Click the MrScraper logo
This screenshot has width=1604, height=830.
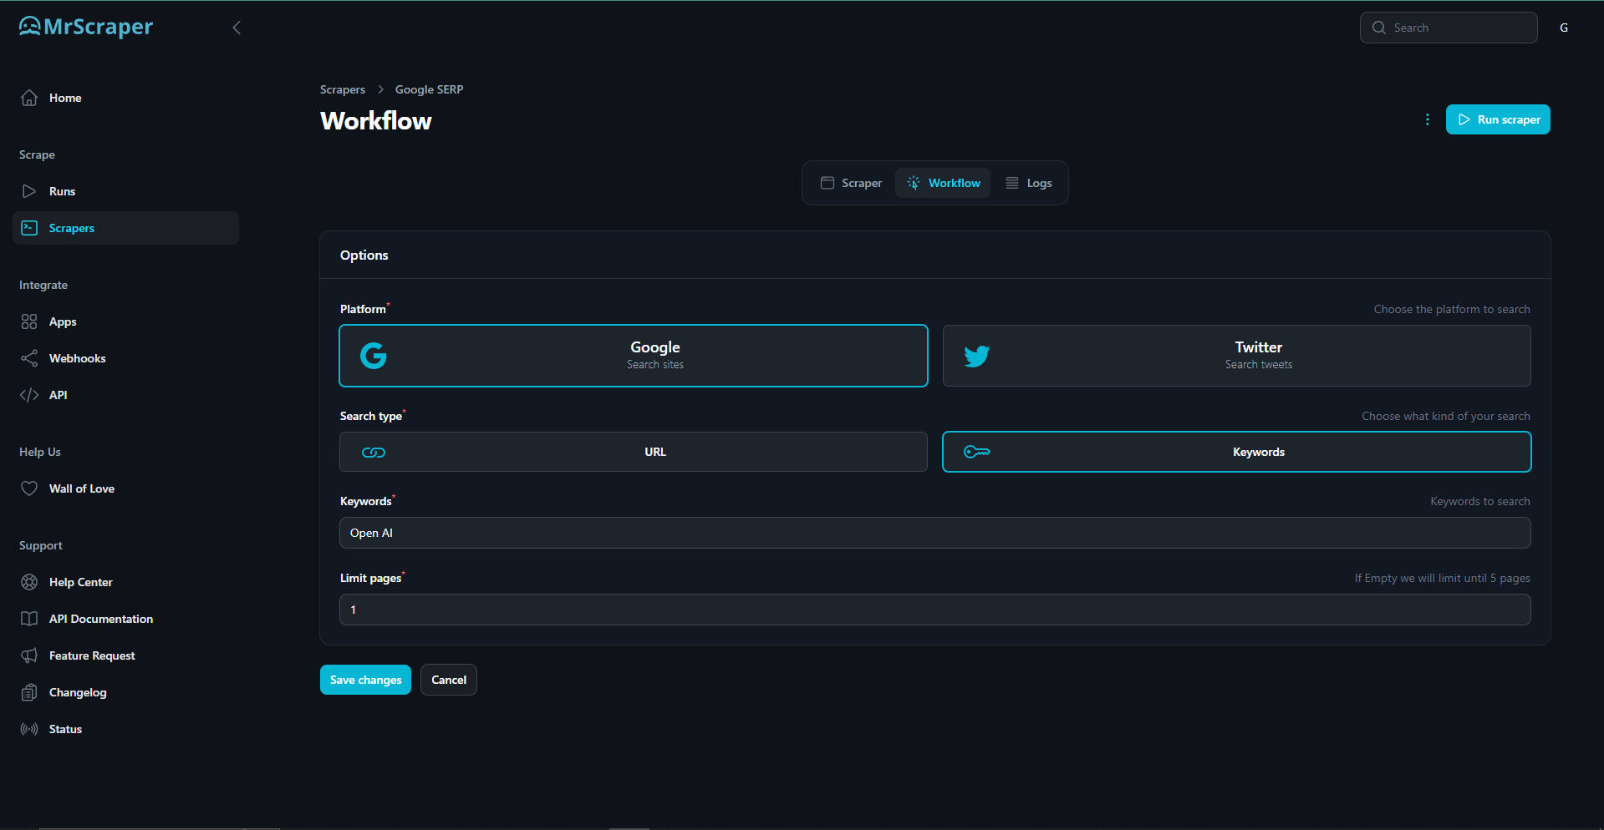click(86, 27)
